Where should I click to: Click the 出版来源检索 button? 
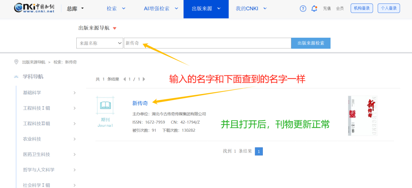coord(311,43)
